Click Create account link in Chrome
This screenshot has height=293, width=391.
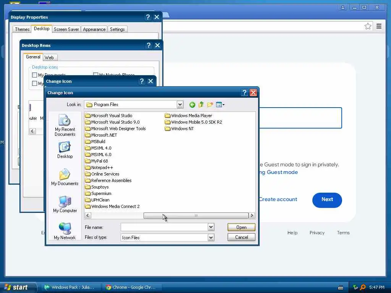pos(278,199)
